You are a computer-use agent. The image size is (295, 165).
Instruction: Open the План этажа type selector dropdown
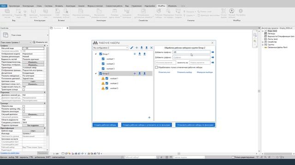[x=47, y=35]
